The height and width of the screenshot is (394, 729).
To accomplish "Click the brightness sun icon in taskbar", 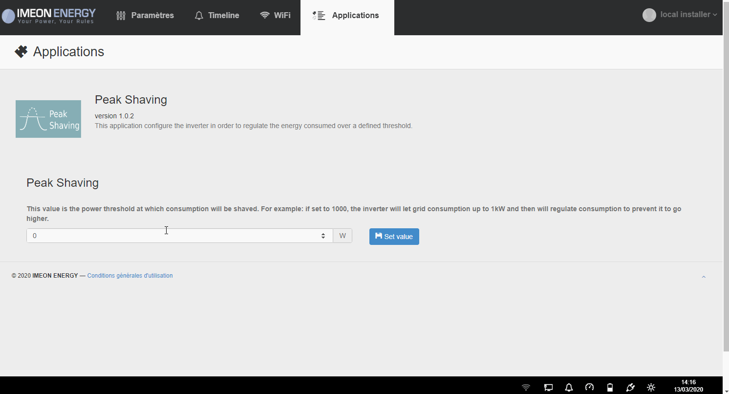I will coord(651,388).
